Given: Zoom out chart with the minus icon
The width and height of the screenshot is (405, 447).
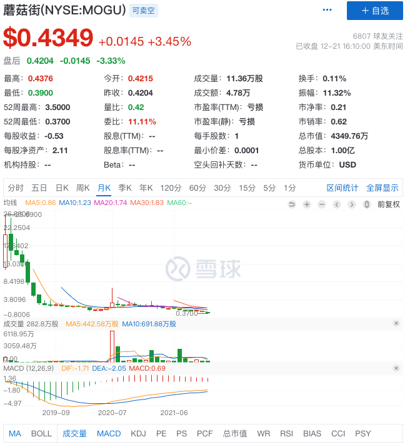Looking at the screenshot, I should pos(322,204).
